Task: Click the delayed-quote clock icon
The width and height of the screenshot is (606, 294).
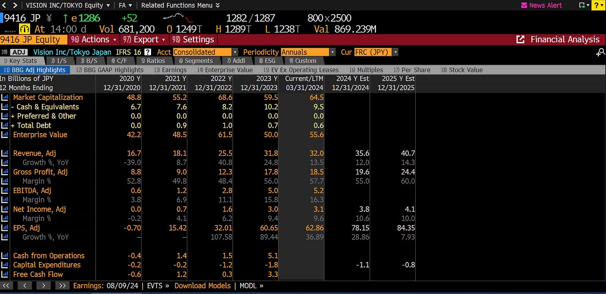Action: click(x=25, y=29)
